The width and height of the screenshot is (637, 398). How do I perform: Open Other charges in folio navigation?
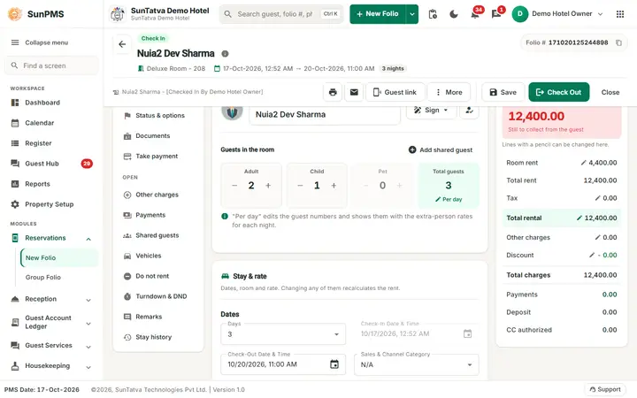click(157, 195)
